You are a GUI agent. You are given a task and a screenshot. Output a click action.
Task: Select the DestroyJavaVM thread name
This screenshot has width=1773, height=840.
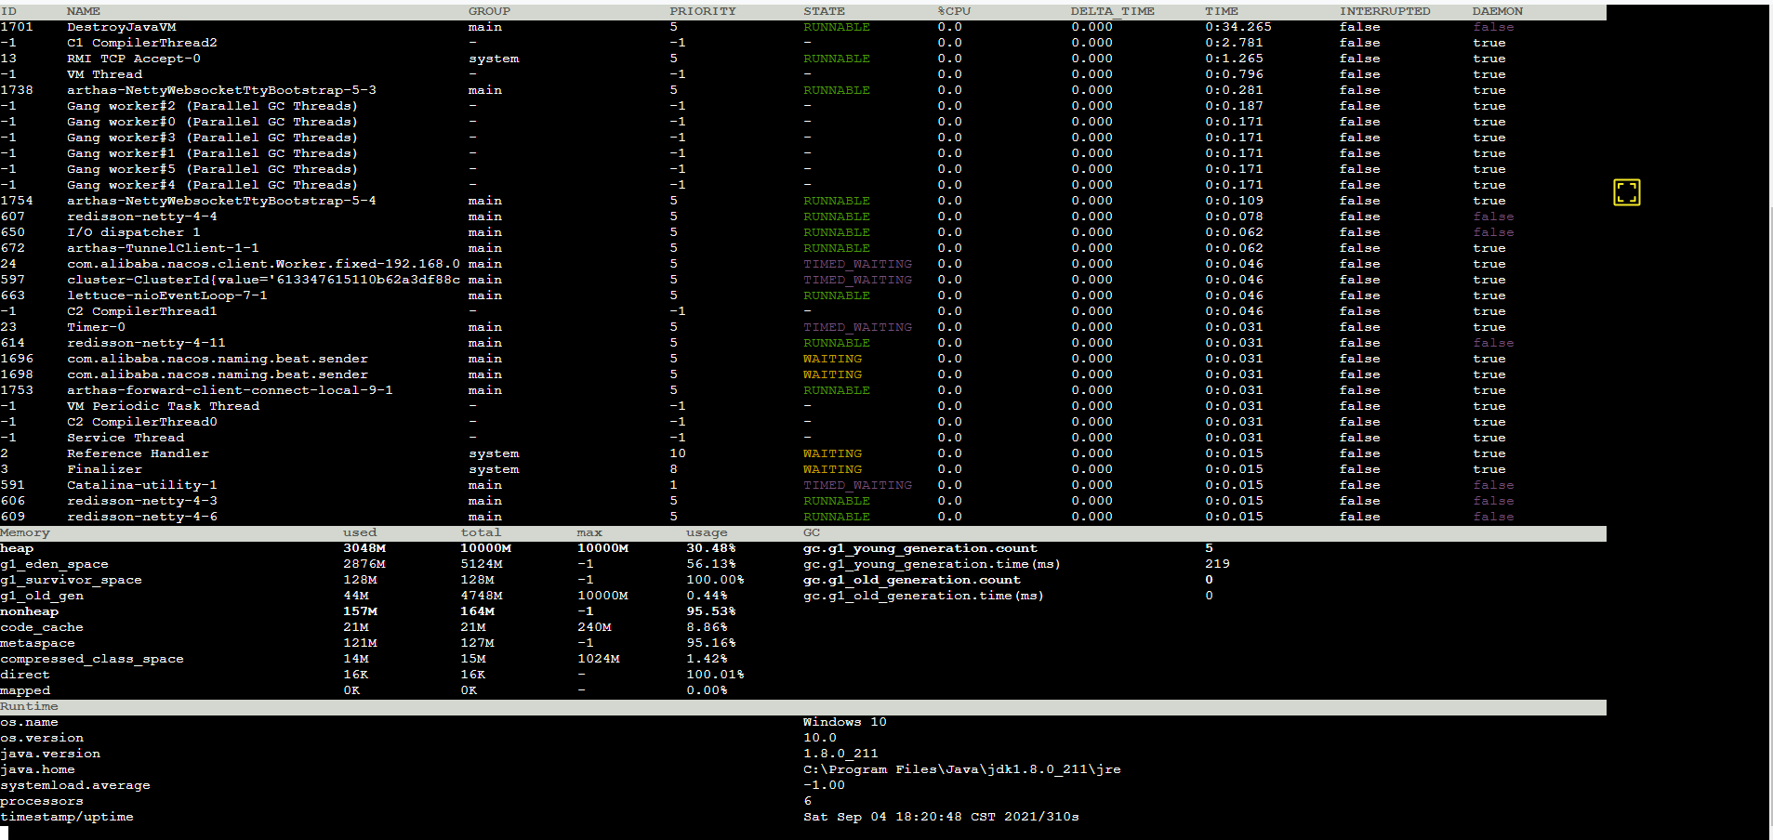click(x=121, y=27)
